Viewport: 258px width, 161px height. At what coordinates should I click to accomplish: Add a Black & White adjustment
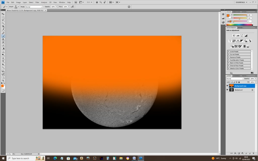tap(242, 41)
